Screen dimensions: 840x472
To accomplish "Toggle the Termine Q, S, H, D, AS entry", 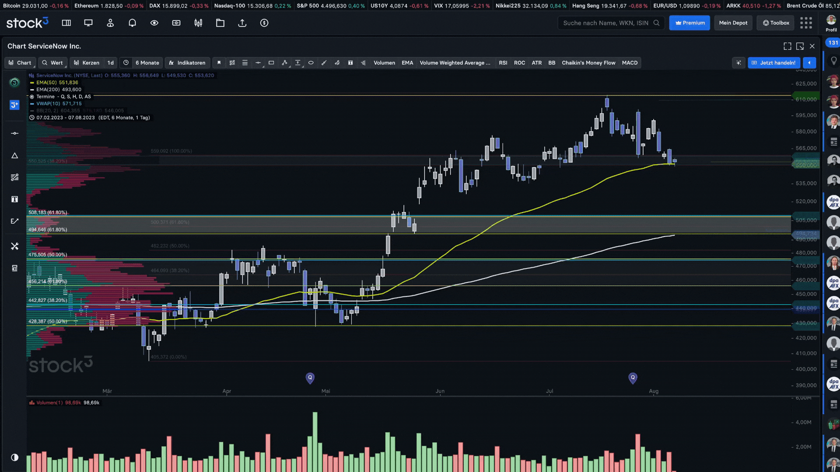I will point(60,97).
